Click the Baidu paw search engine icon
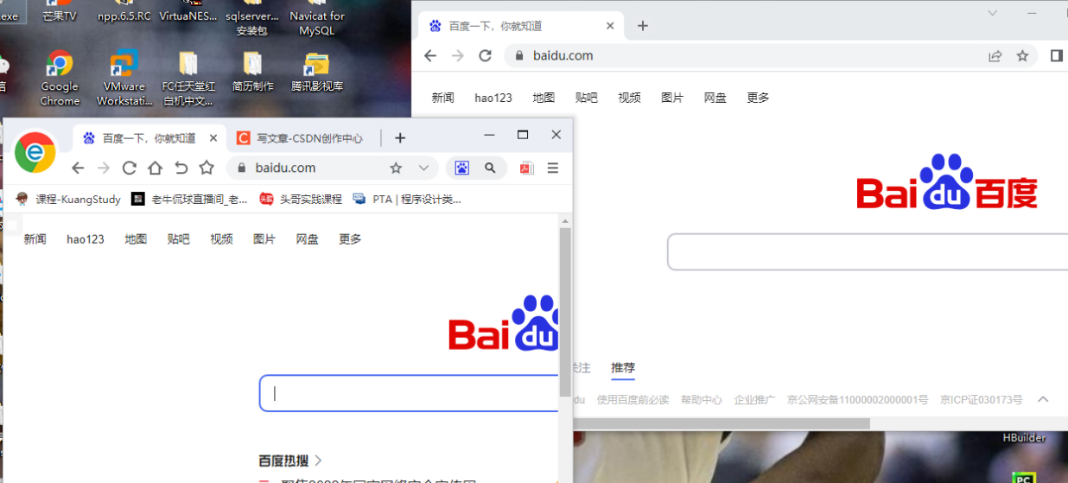 462,168
